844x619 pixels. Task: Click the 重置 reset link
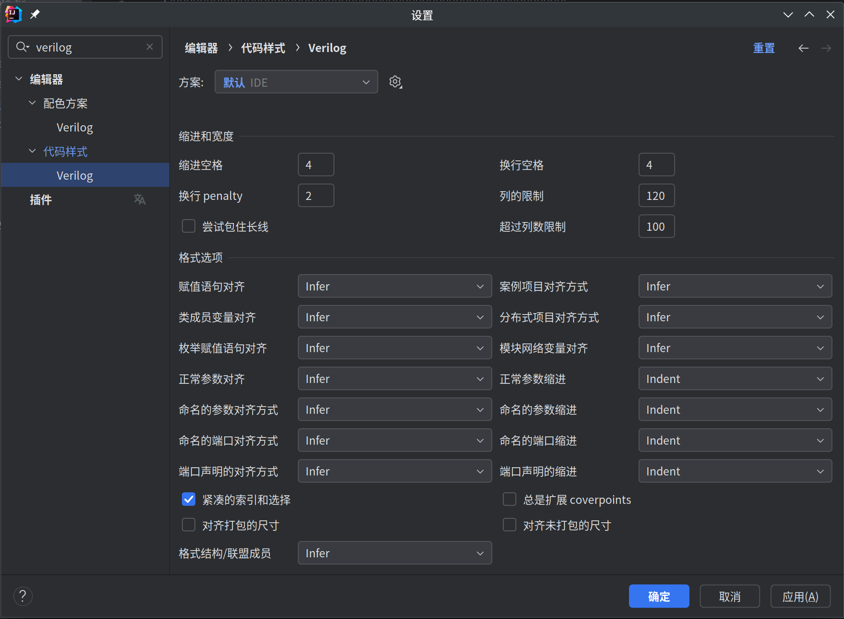(x=764, y=48)
